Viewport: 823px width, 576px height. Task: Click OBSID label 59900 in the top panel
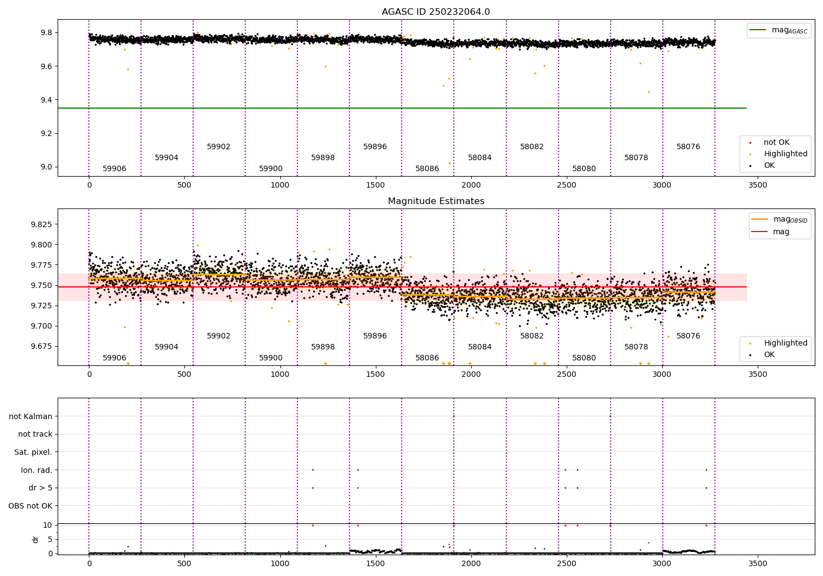coord(271,169)
